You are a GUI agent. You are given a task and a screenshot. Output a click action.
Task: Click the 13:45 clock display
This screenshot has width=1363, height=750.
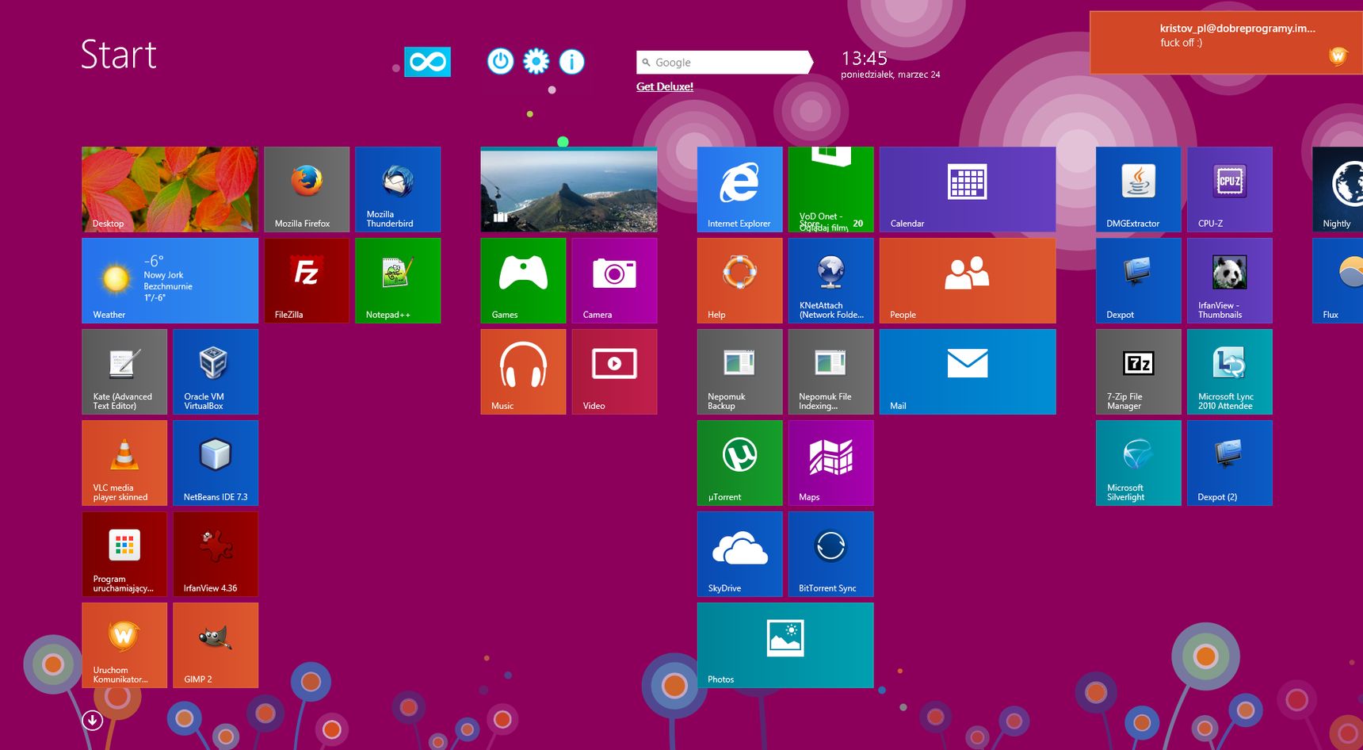tap(865, 58)
